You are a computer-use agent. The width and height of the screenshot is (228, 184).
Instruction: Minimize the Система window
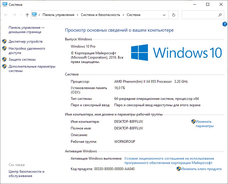(195, 5)
